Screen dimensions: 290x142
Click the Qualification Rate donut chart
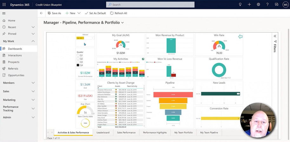point(219,70)
